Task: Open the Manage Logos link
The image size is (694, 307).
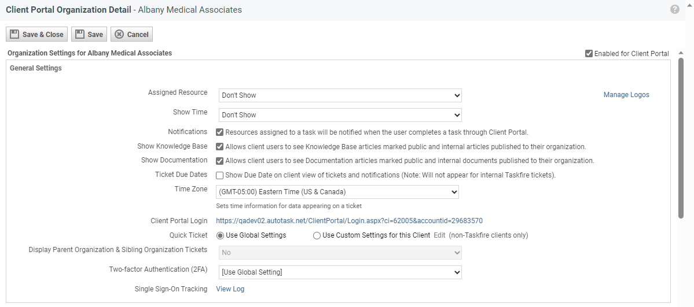Action: [x=626, y=95]
